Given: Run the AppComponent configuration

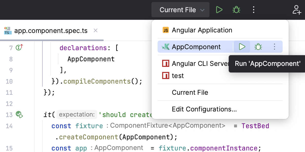Looking at the screenshot, I should 242,47.
